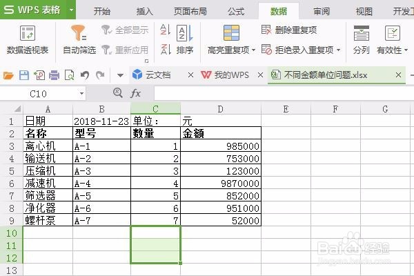Click the WPS 表格 logo button
This screenshot has height=276, width=414.
[32, 10]
